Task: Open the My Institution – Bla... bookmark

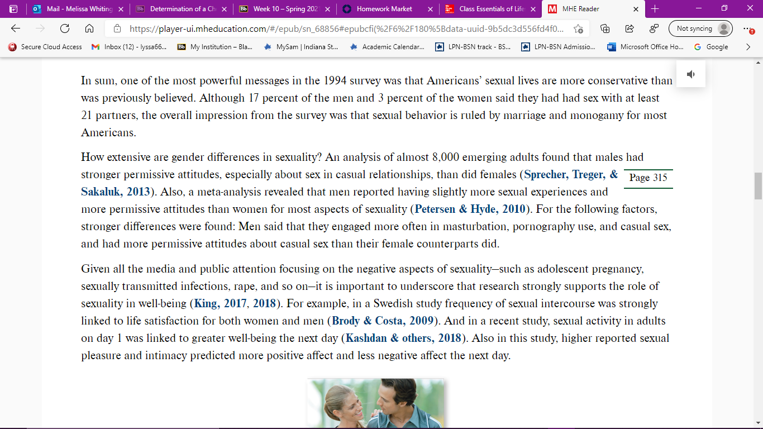Action: [x=215, y=47]
